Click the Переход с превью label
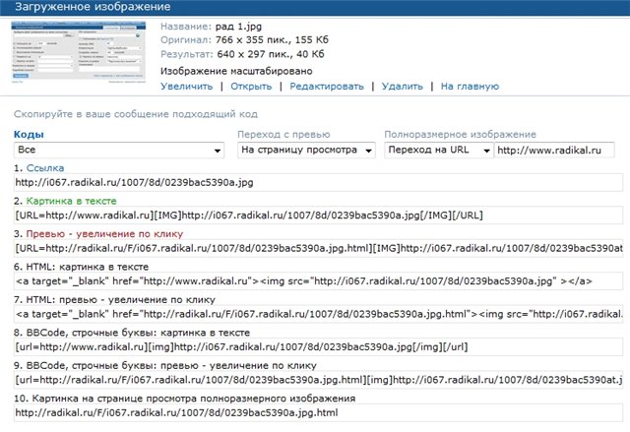The image size is (630, 432). (x=283, y=135)
